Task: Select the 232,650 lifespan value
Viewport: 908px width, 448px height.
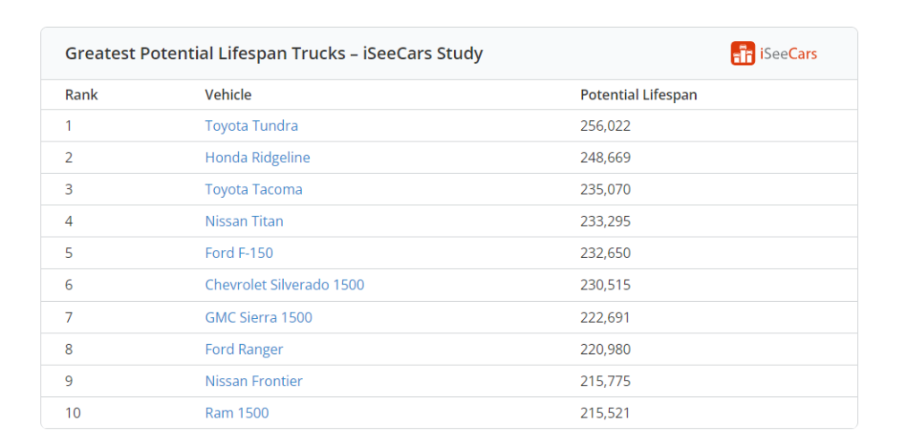Action: [605, 254]
